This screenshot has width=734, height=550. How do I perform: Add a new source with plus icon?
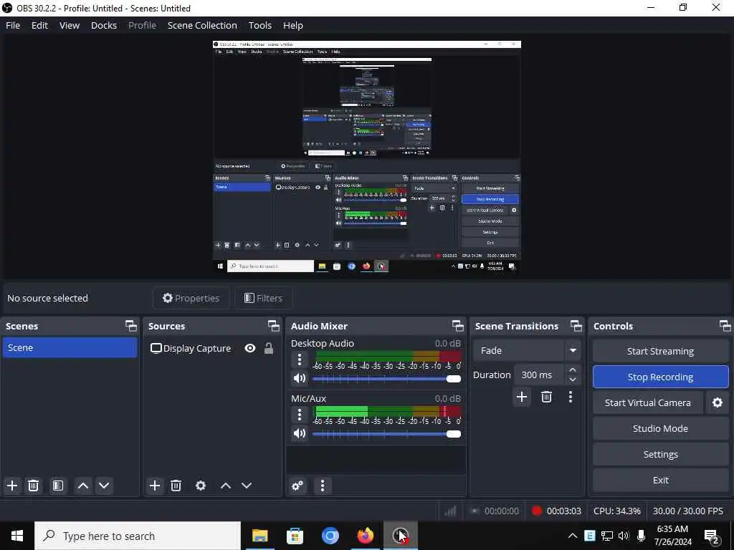coord(155,486)
